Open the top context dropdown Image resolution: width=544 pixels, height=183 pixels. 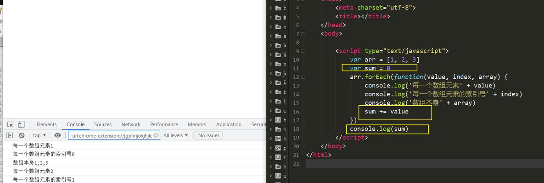coord(39,135)
